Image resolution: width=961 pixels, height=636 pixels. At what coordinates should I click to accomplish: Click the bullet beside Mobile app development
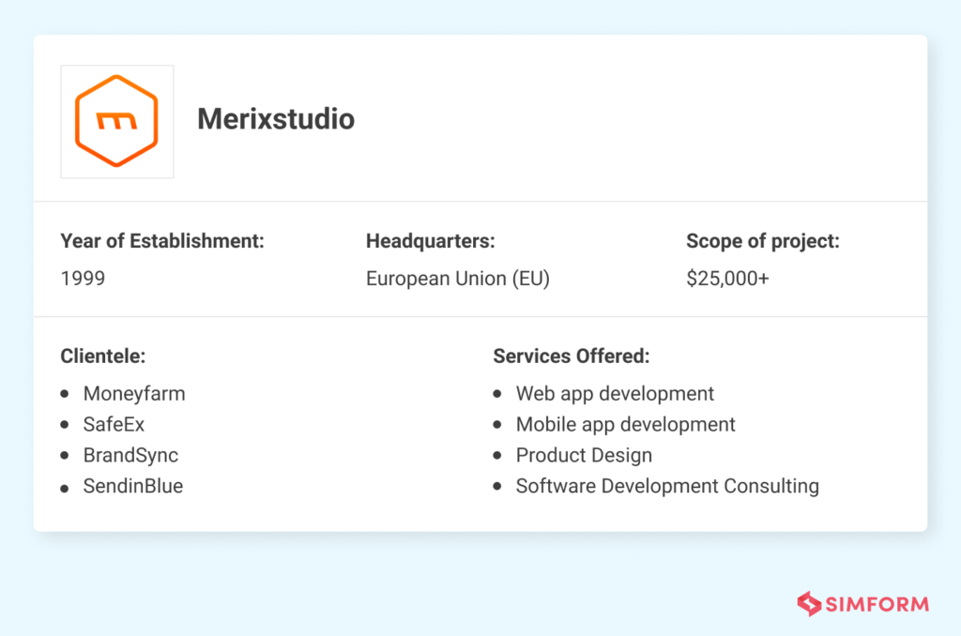point(496,425)
